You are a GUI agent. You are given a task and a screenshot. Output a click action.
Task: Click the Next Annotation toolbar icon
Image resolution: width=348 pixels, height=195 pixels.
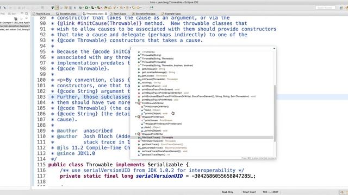pos(121,8)
